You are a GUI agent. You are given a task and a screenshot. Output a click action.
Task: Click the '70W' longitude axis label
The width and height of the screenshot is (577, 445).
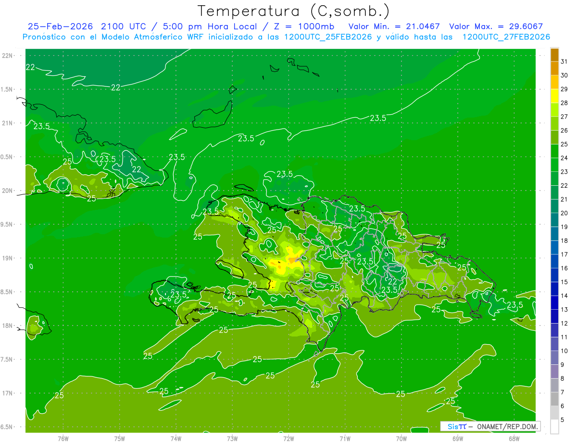point(401,439)
